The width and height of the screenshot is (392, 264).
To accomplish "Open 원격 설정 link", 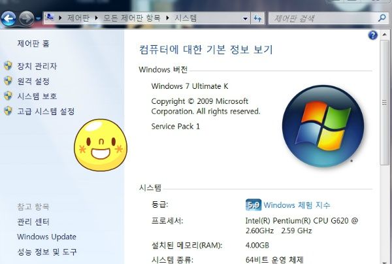I will pyautogui.click(x=33, y=81).
